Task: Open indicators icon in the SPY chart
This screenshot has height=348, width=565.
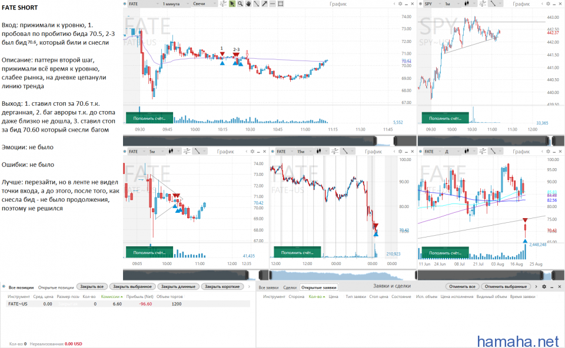Action: point(483,4)
